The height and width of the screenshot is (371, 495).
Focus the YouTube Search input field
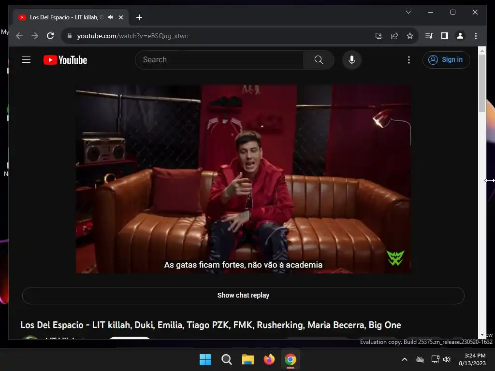220,59
